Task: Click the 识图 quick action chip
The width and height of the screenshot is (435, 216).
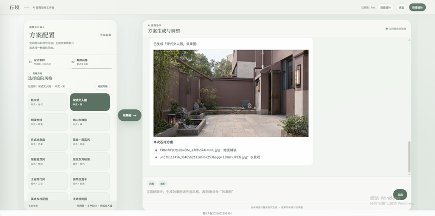Action: [x=152, y=184]
